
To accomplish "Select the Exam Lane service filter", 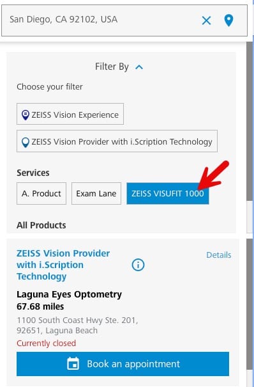I will click(x=96, y=193).
